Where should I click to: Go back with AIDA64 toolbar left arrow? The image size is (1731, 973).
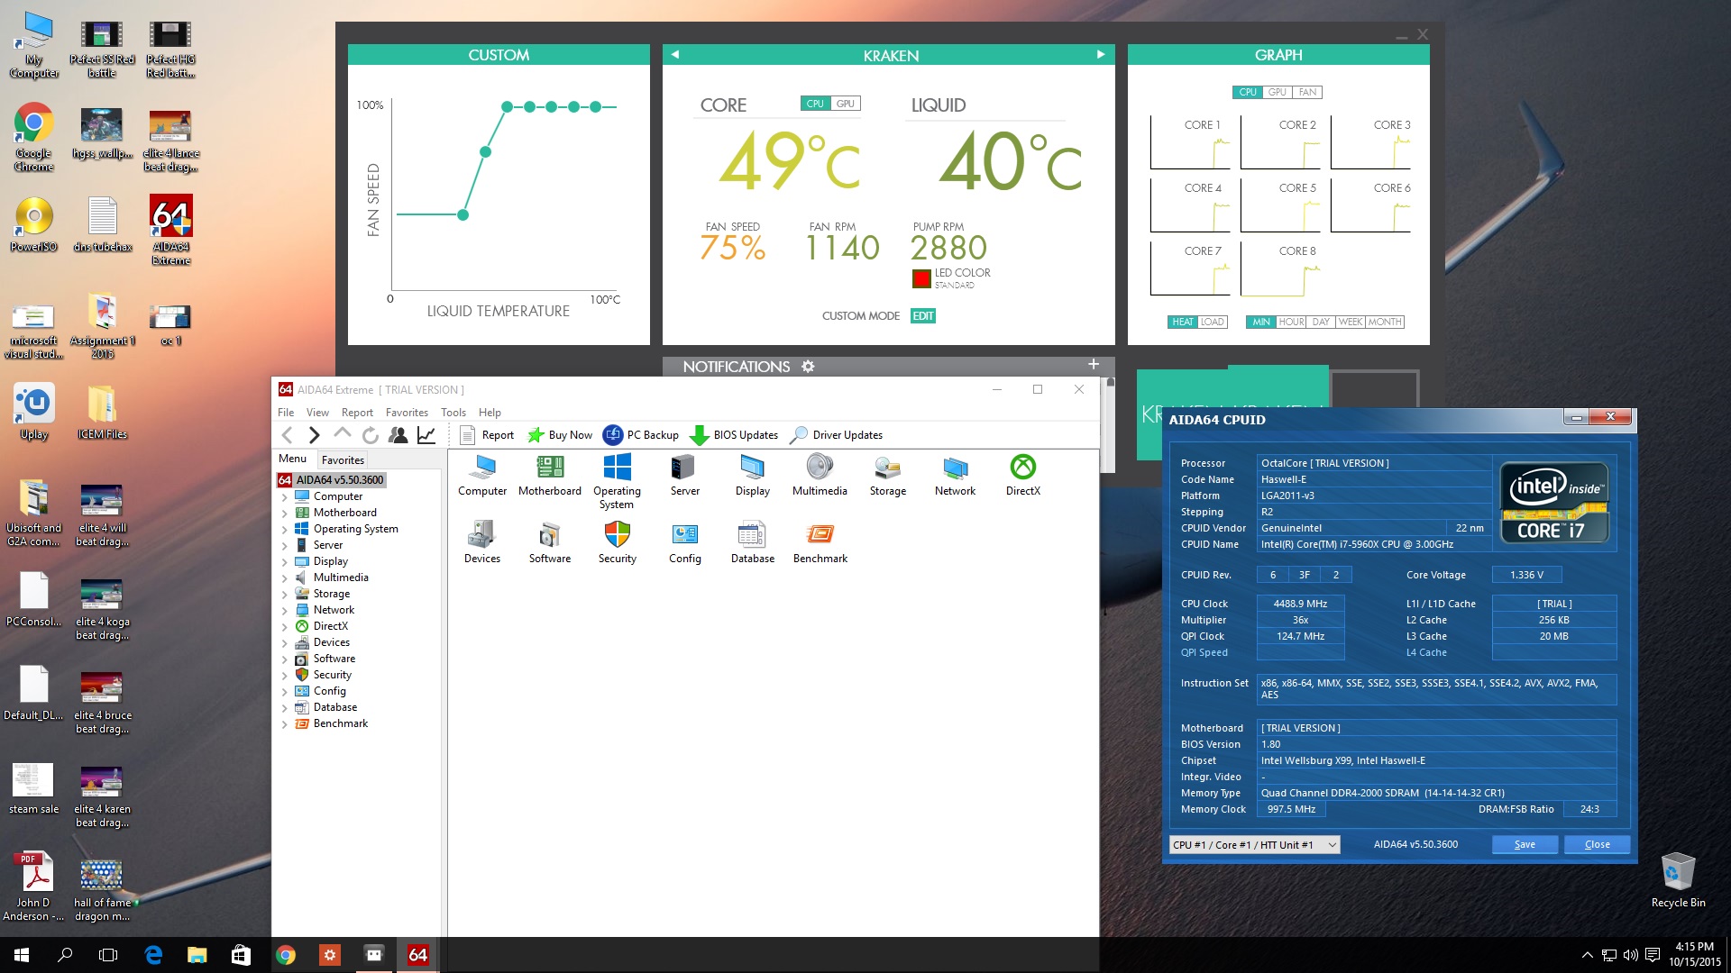point(288,435)
